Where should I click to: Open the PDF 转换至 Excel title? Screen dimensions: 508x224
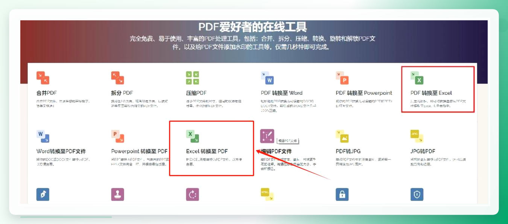(x=431, y=93)
